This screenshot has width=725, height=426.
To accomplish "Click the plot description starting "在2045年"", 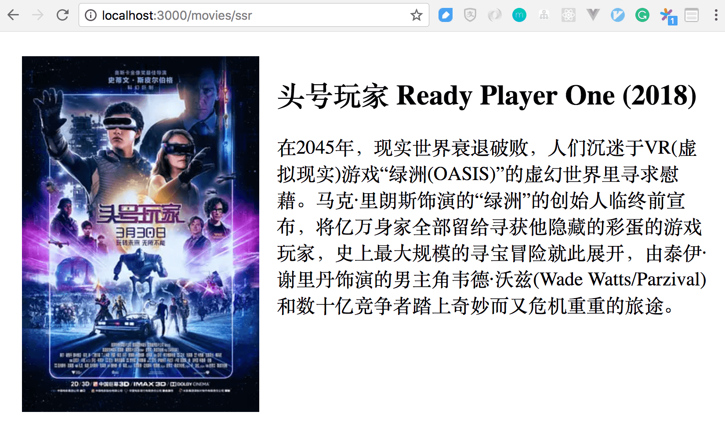I will [x=492, y=227].
